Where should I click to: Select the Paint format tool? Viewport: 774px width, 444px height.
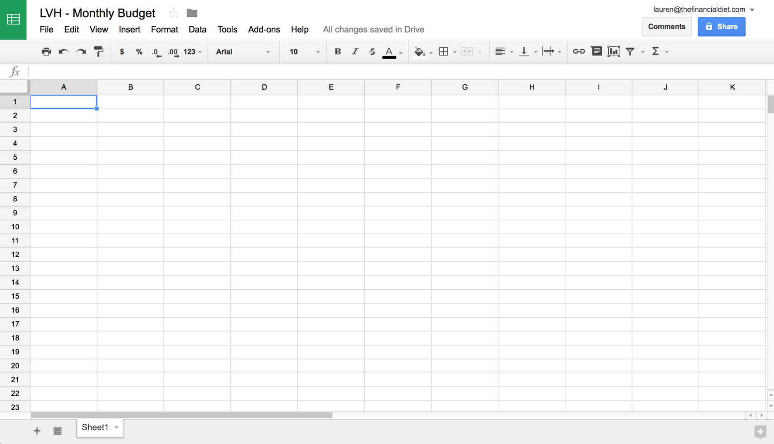coord(98,51)
